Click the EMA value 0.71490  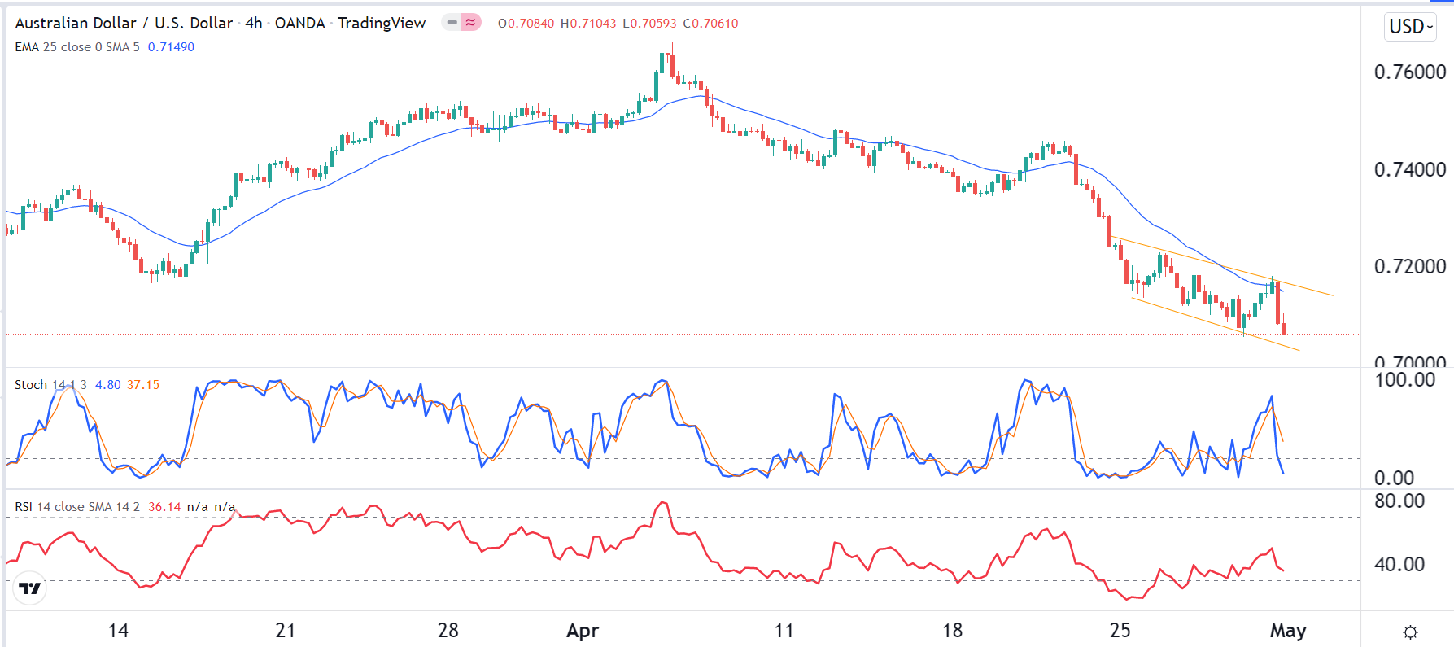coord(171,47)
